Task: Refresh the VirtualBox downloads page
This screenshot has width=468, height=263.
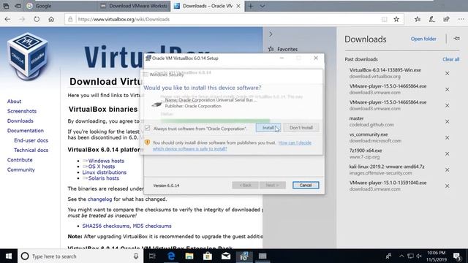Action: 37,20
